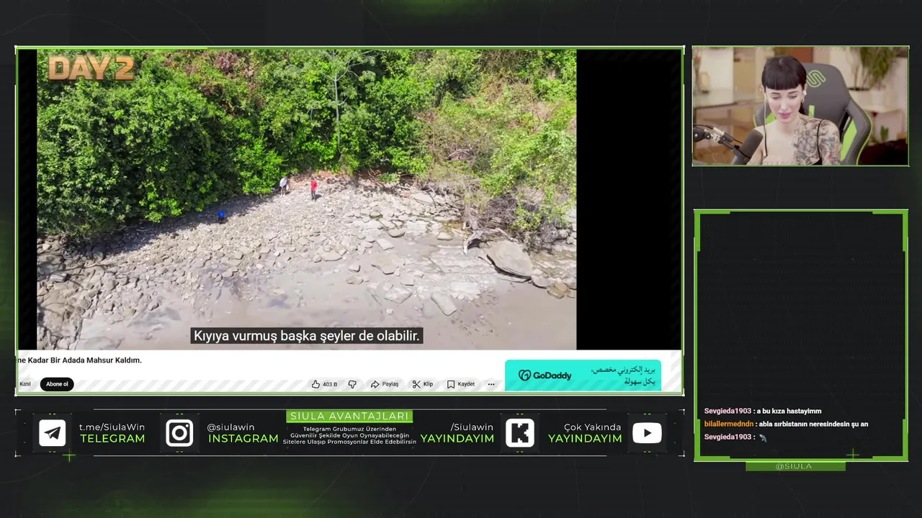This screenshot has height=518, width=922.
Task: Click the Instagram camera icon
Action: 179,433
